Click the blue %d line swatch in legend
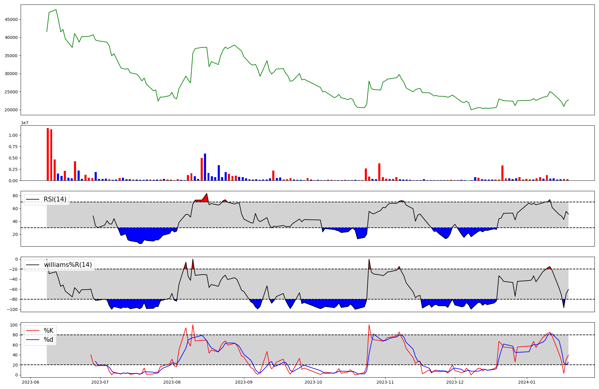The image size is (599, 389). coord(33,340)
